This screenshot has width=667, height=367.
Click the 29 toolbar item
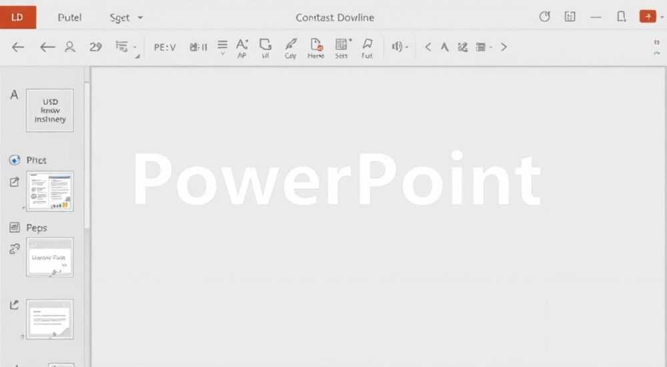pyautogui.click(x=95, y=47)
